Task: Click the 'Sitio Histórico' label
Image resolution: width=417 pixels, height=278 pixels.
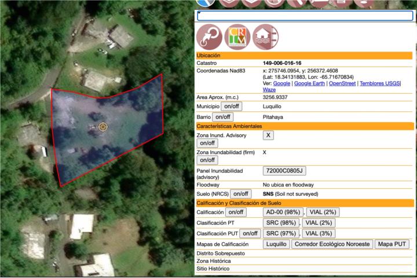Action: point(213,269)
